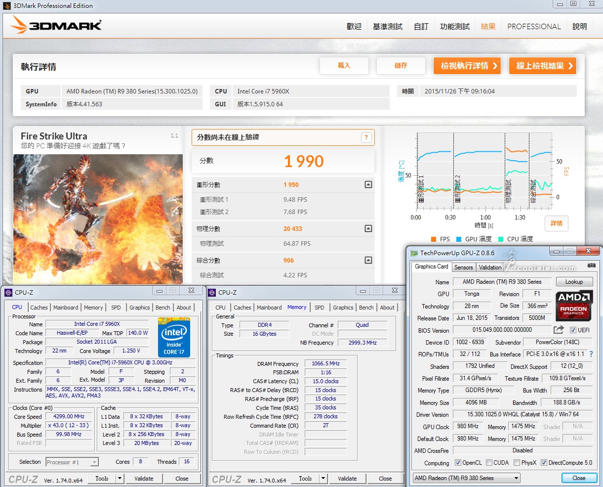This screenshot has height=487, width=603.
Task: Open Tools dropdown arrow in CPU-Z processor window
Action: point(120,478)
